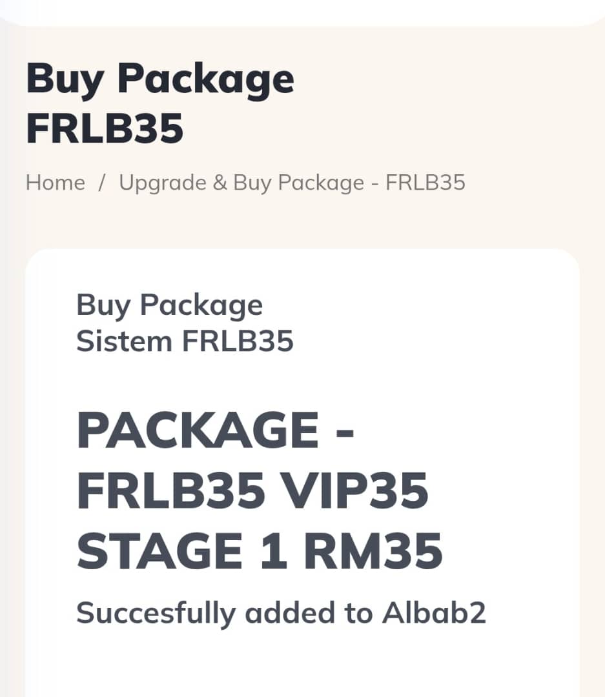The width and height of the screenshot is (605, 697).
Task: Click 'FRLB35' at the breadcrumb end
Action: 425,183
